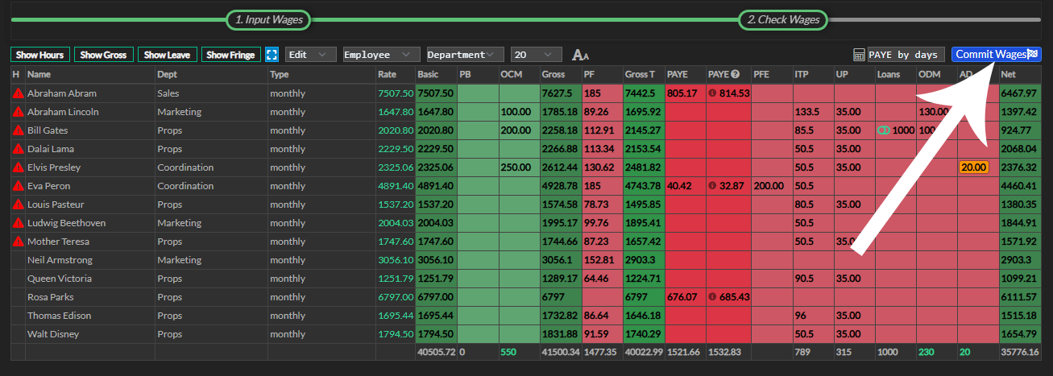Click the warning icon beside Mother Teresa

(x=18, y=242)
